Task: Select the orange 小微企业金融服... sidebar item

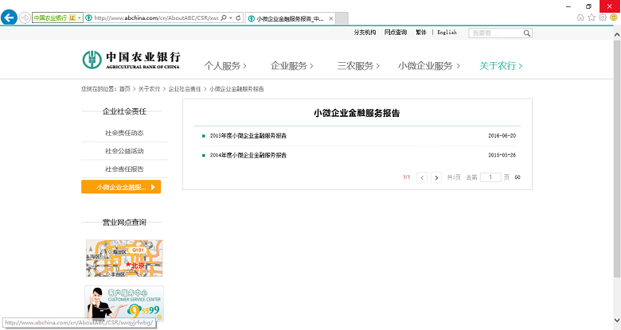Action: (121, 187)
